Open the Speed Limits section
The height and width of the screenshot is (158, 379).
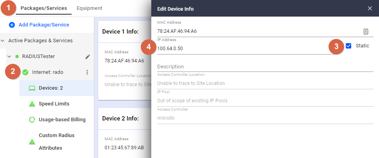(x=54, y=104)
